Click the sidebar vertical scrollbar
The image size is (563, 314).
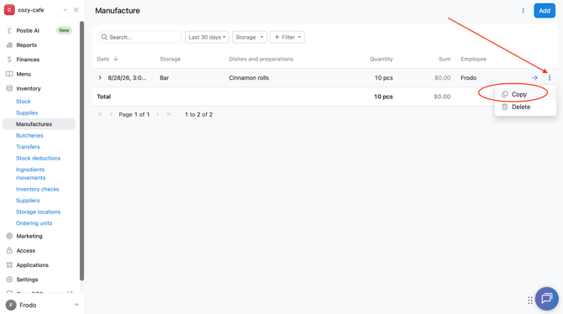tap(82, 151)
